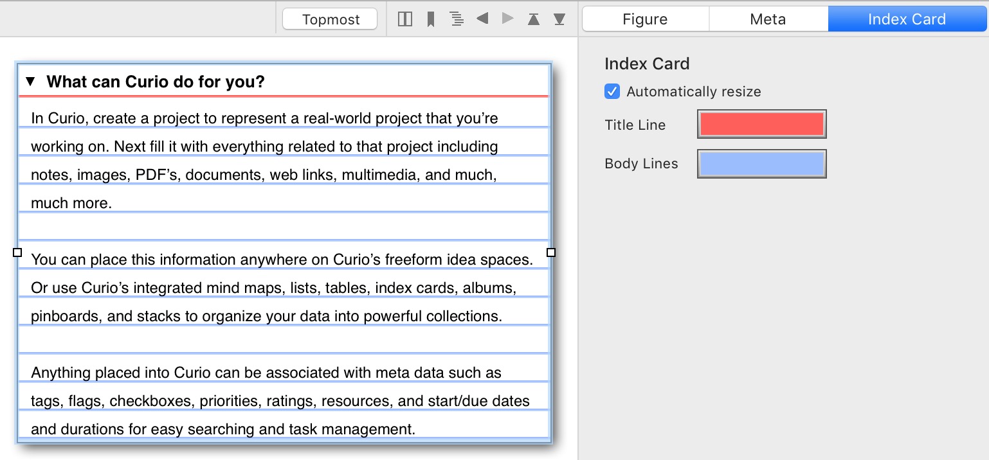Open the red Title Line color swatch

762,124
